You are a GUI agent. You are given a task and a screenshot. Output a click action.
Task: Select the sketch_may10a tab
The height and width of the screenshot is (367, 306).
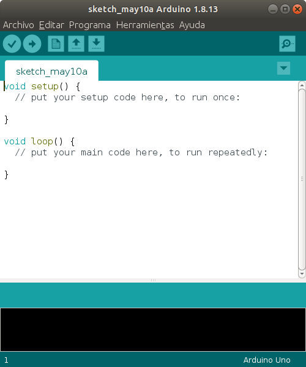click(51, 71)
